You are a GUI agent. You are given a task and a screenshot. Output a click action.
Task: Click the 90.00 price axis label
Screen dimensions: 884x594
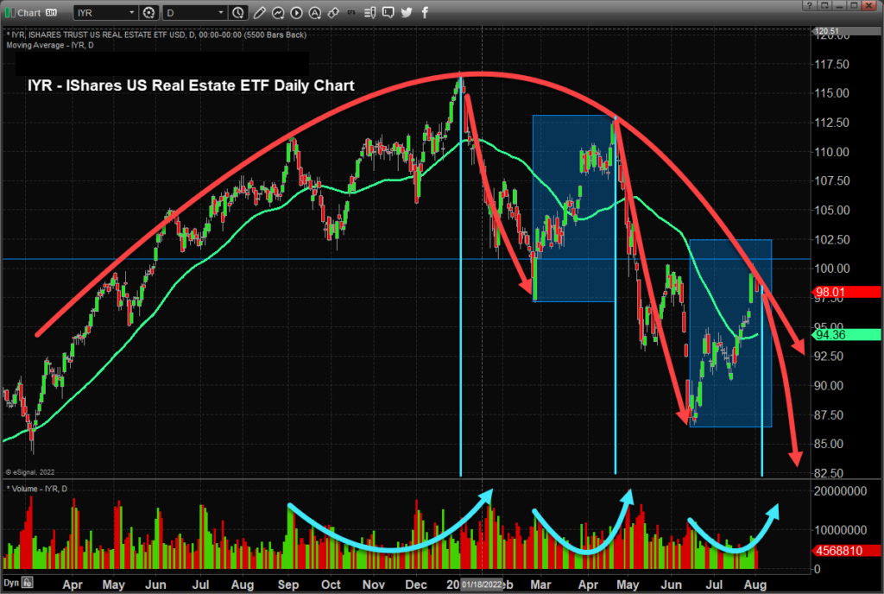(829, 385)
